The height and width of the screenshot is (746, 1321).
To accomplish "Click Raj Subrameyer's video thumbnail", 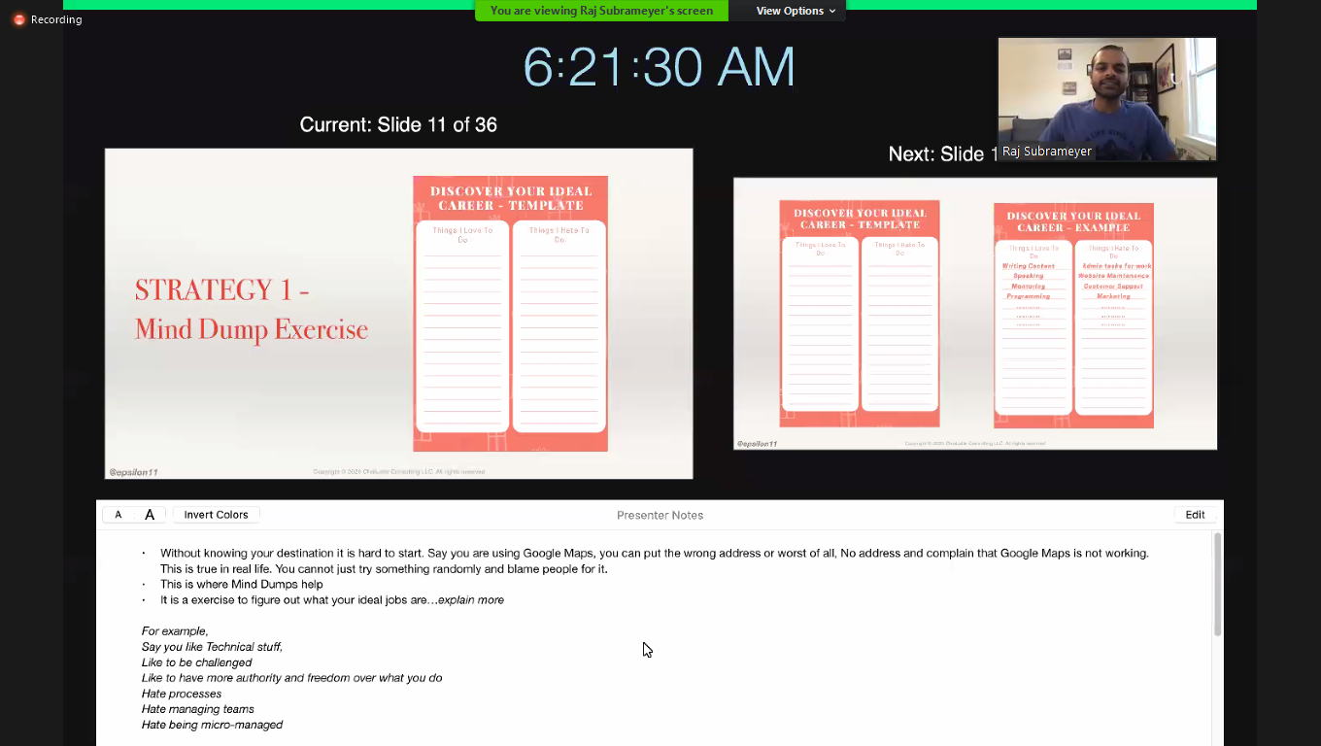I will tap(1106, 99).
